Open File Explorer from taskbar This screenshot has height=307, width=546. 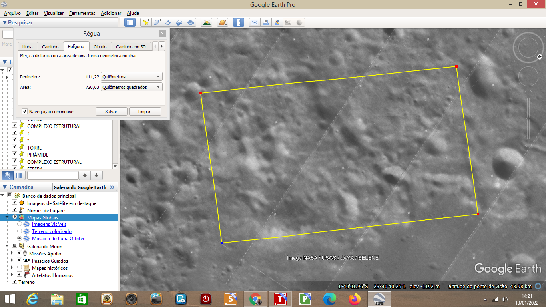[57, 299]
